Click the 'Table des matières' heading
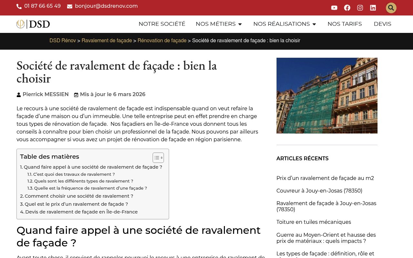 tap(49, 157)
